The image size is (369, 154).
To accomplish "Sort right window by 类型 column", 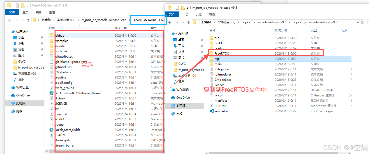I will coord(314,30).
